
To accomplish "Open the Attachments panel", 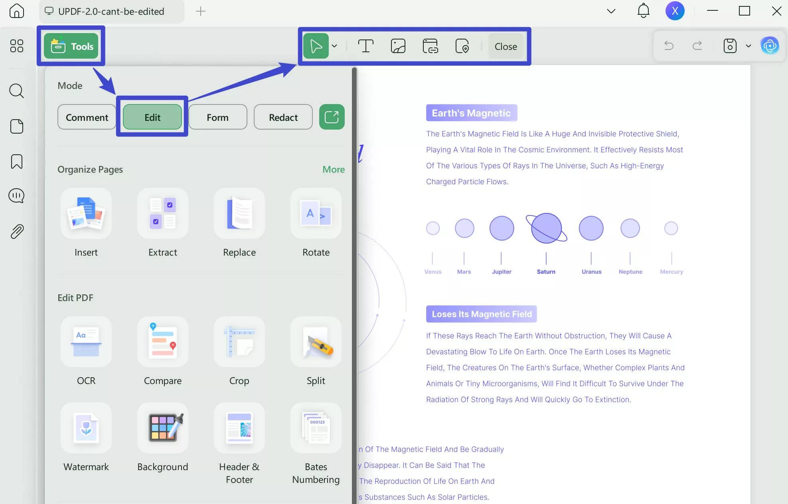I will 16,232.
